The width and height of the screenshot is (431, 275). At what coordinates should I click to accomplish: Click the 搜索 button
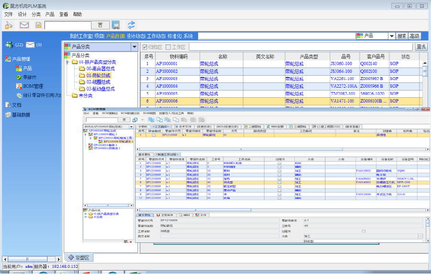[402, 36]
